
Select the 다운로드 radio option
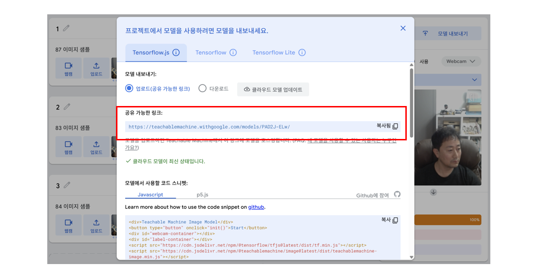pyautogui.click(x=202, y=88)
